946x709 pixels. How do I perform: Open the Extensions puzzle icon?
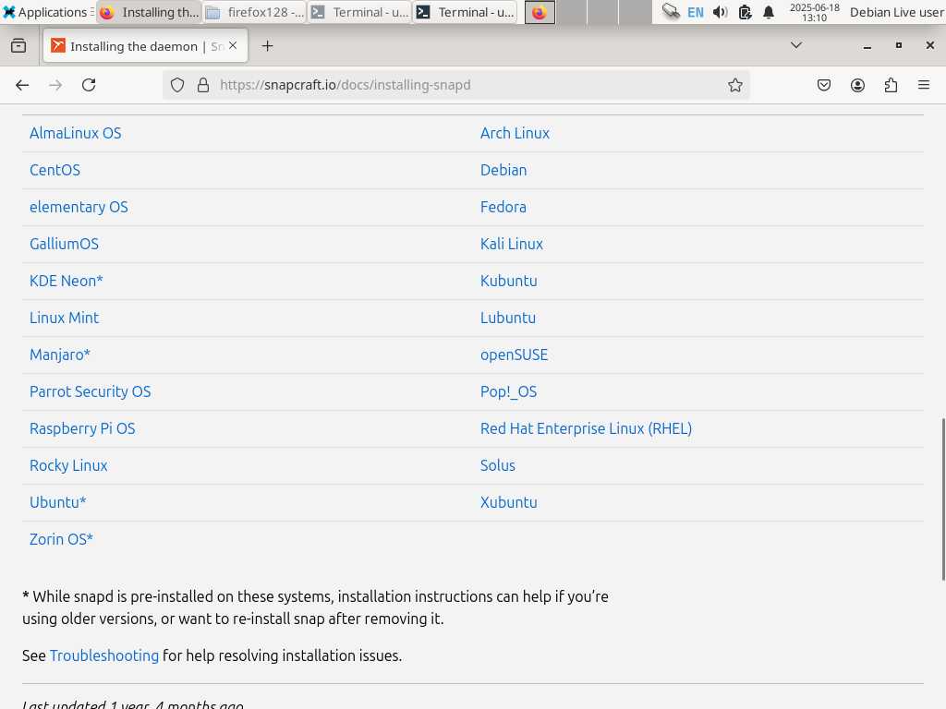coord(891,85)
